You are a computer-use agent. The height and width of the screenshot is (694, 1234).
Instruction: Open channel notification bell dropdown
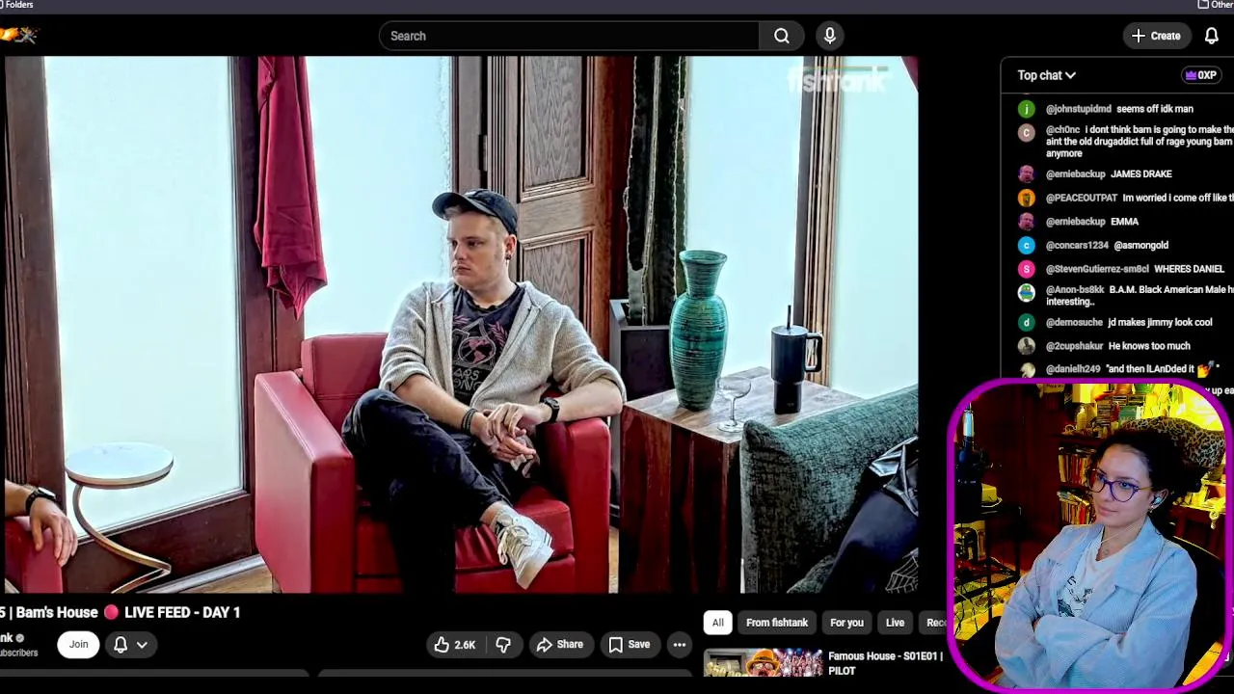(x=130, y=644)
